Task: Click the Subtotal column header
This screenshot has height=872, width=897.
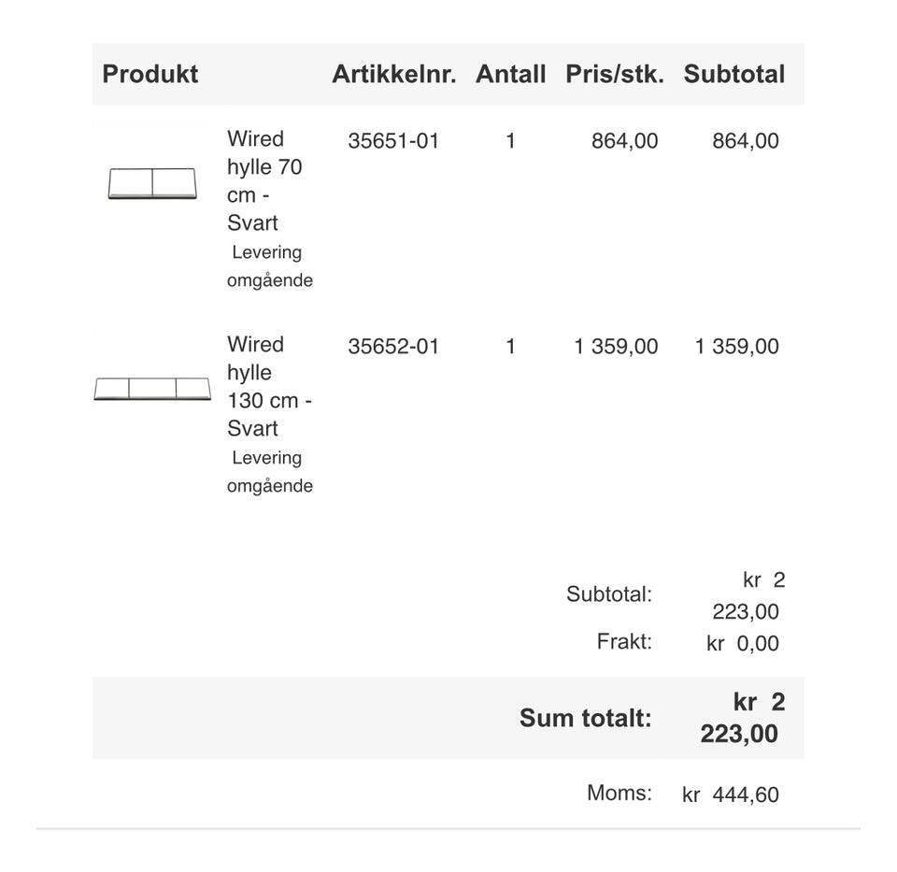Action: pos(734,74)
